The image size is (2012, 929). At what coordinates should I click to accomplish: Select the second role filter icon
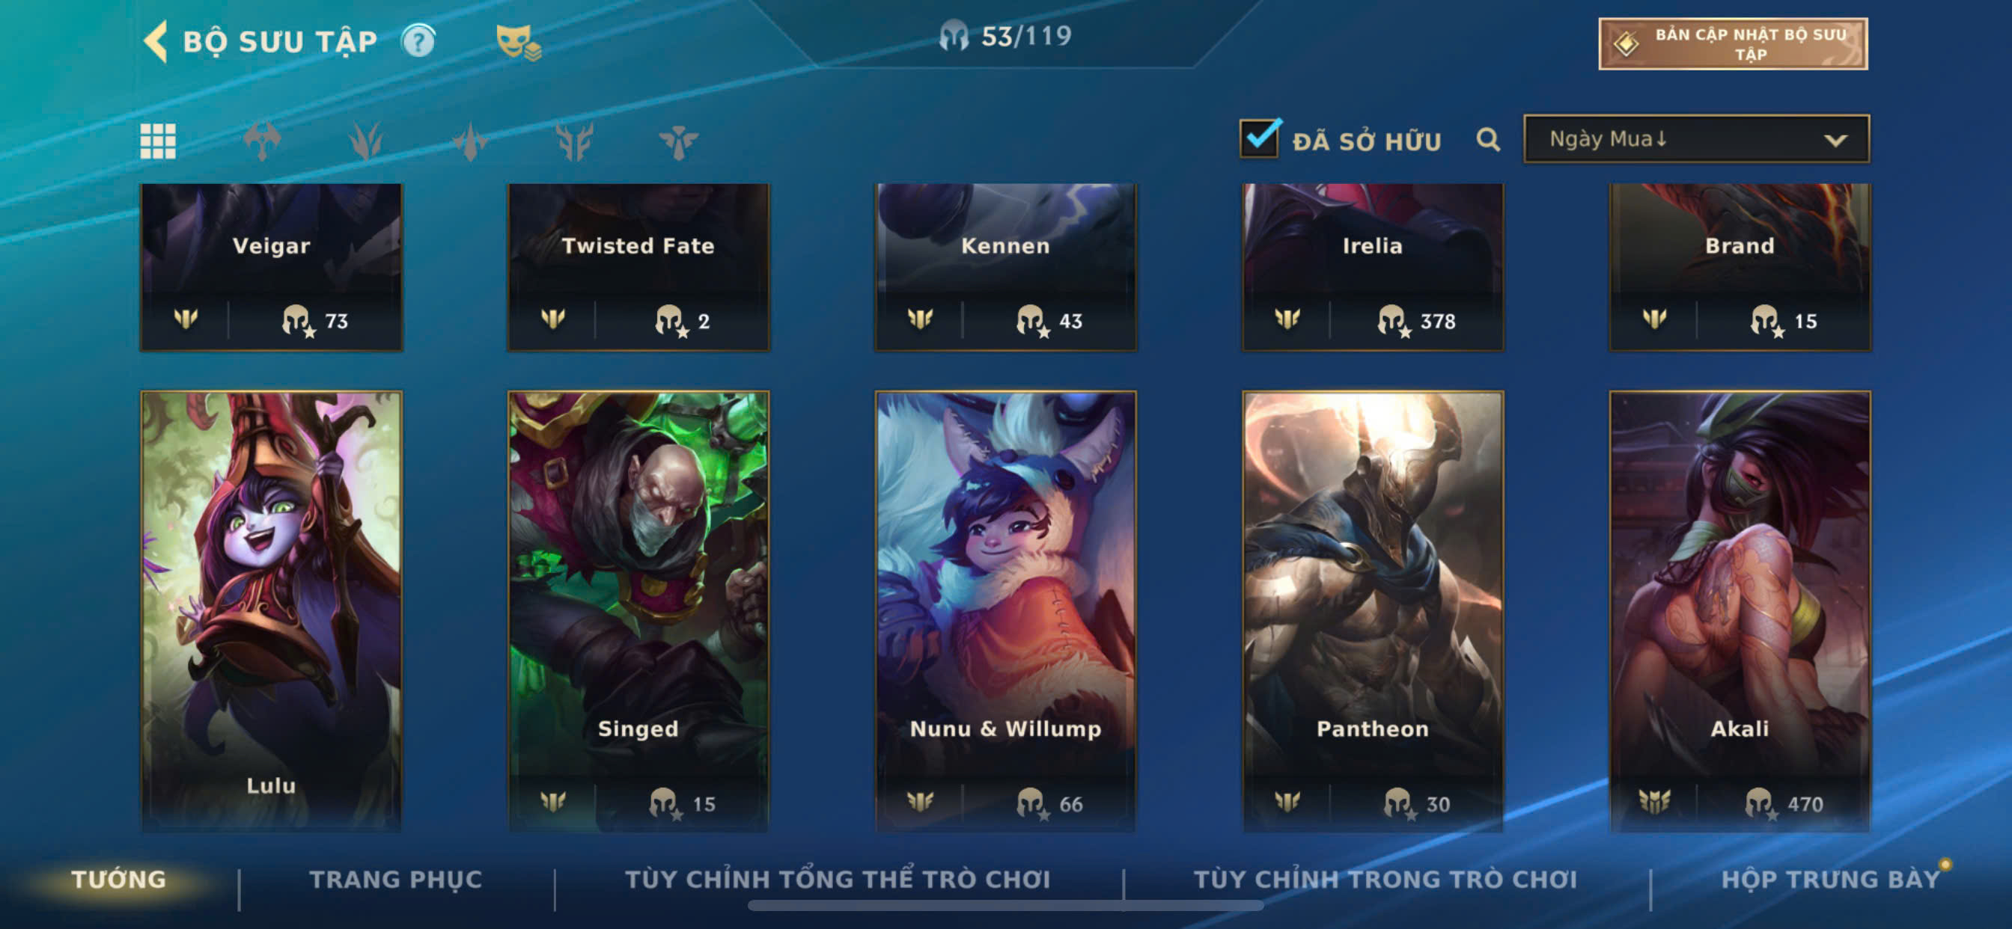(366, 141)
